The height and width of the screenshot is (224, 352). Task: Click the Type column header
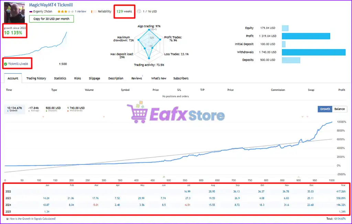(54, 90)
